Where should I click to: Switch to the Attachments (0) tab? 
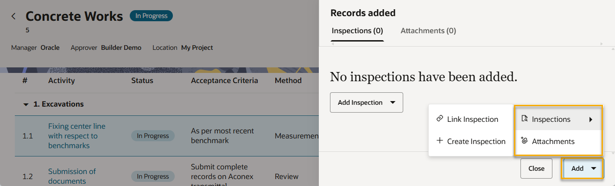(x=428, y=31)
